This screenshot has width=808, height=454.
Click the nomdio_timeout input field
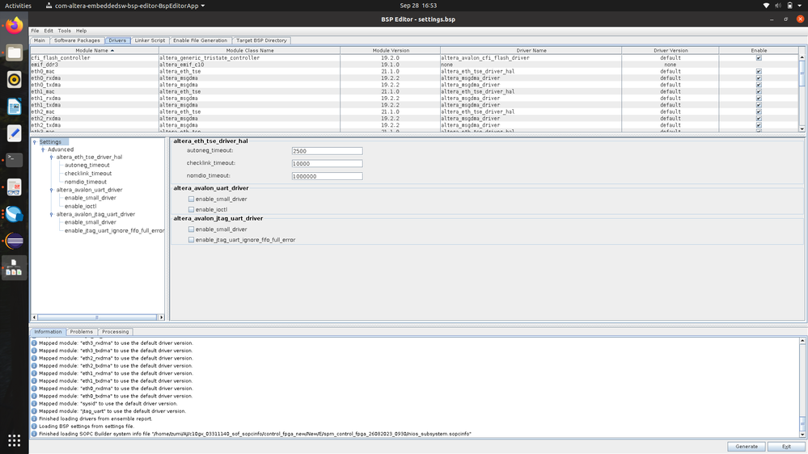(328, 176)
